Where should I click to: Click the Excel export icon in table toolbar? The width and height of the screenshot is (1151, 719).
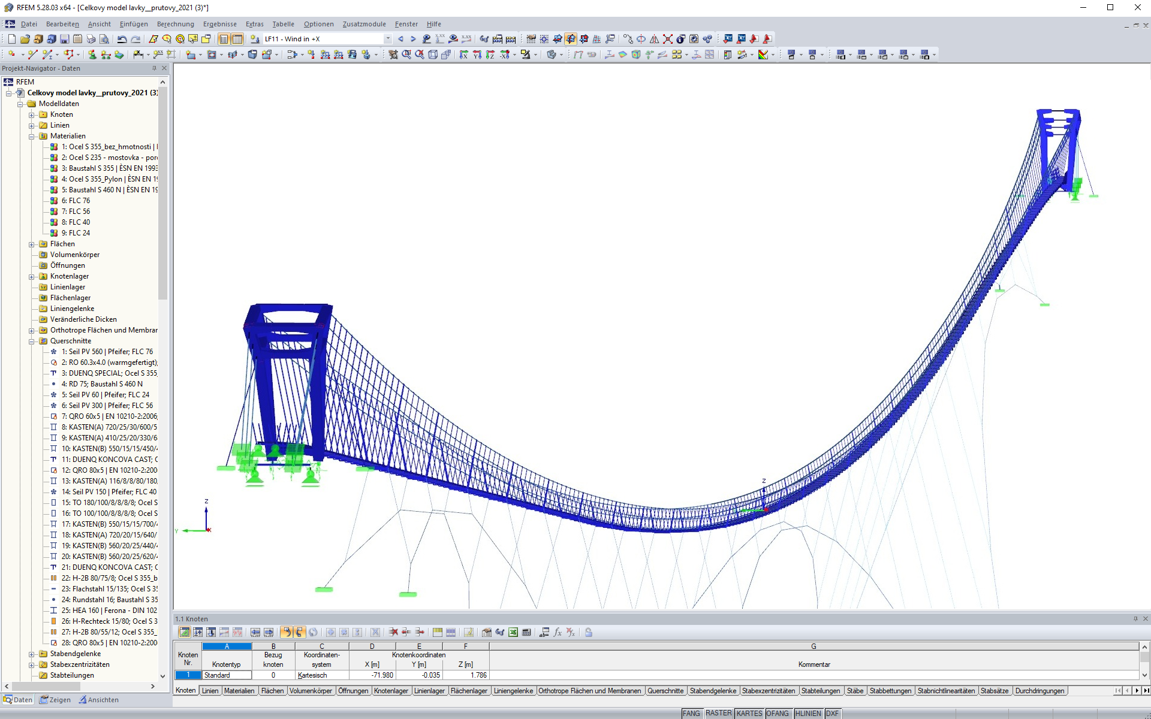tap(513, 632)
